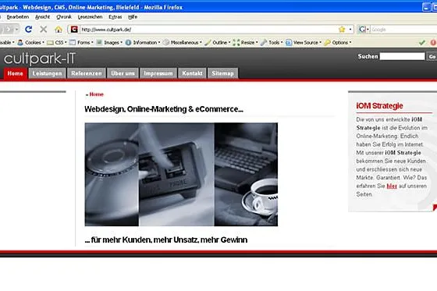
Task: Open the View Source toolbar menu
Action: click(x=304, y=42)
